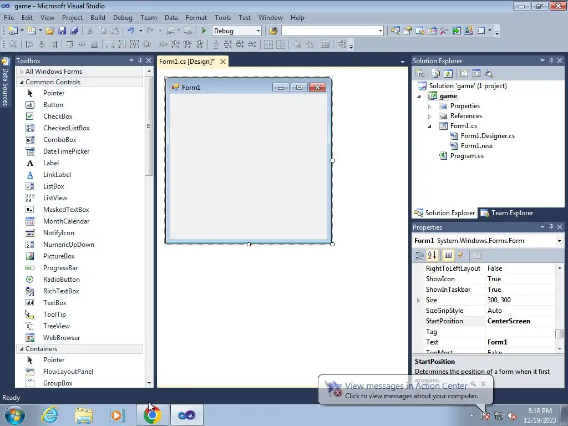
Task: Click View Class Diagram icon in Solution Explorer
Action: [488, 74]
